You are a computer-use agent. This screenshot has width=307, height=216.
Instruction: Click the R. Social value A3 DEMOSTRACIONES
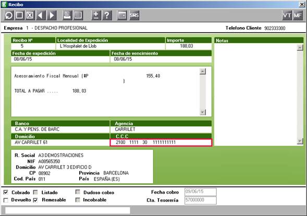tap(61, 156)
